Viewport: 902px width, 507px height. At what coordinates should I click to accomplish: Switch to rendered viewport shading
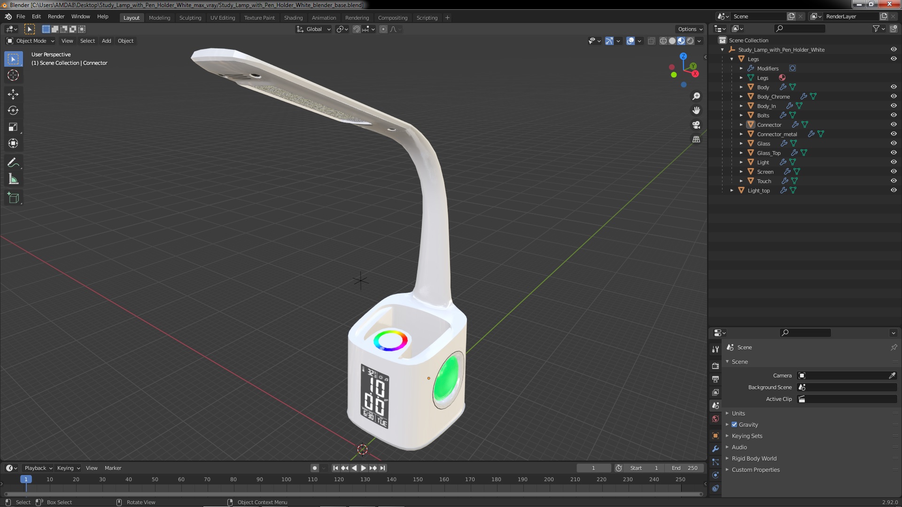point(690,41)
